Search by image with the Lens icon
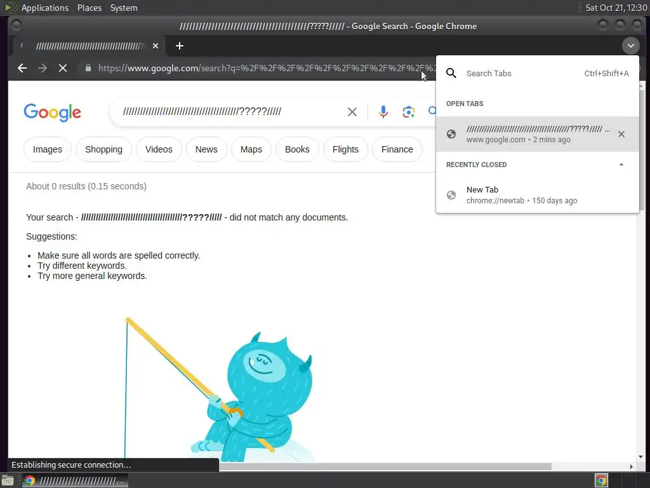 coord(408,112)
